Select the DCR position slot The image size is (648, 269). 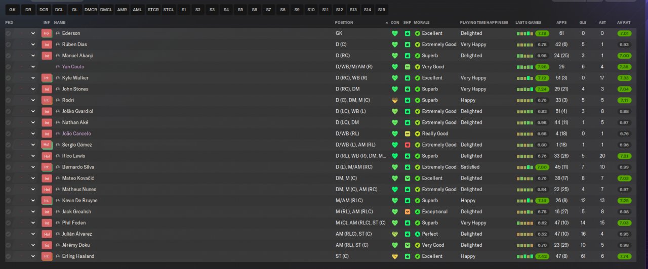(x=44, y=10)
